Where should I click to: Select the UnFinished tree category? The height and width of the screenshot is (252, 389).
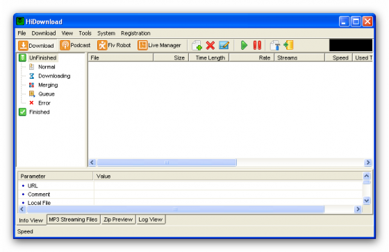coord(42,58)
